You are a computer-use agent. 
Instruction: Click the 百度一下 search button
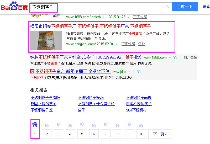[185, 7]
